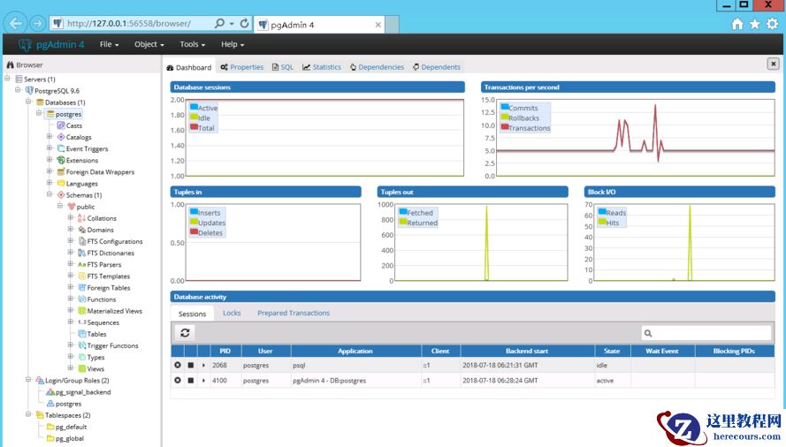
Task: Open the Locks activity tab
Action: click(x=232, y=313)
